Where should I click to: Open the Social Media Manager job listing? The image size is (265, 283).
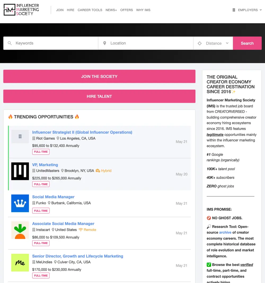[x=53, y=197]
